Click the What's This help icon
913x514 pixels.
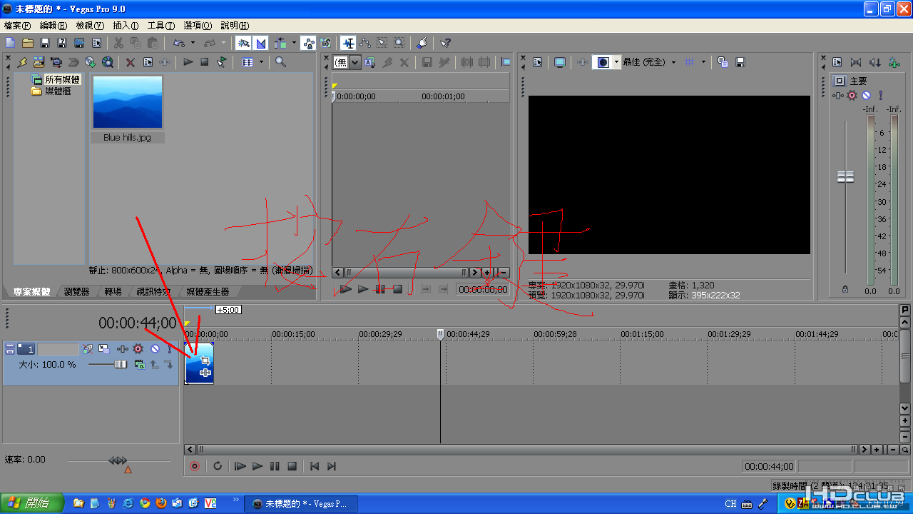click(x=445, y=43)
